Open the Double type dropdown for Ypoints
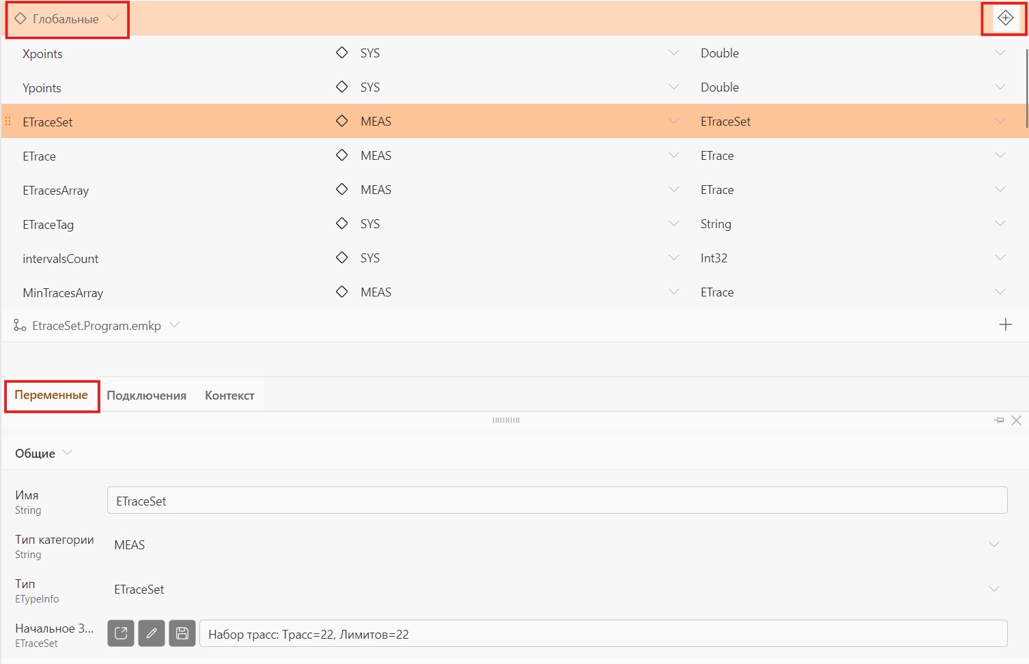This screenshot has height=664, width=1029. 1000,87
